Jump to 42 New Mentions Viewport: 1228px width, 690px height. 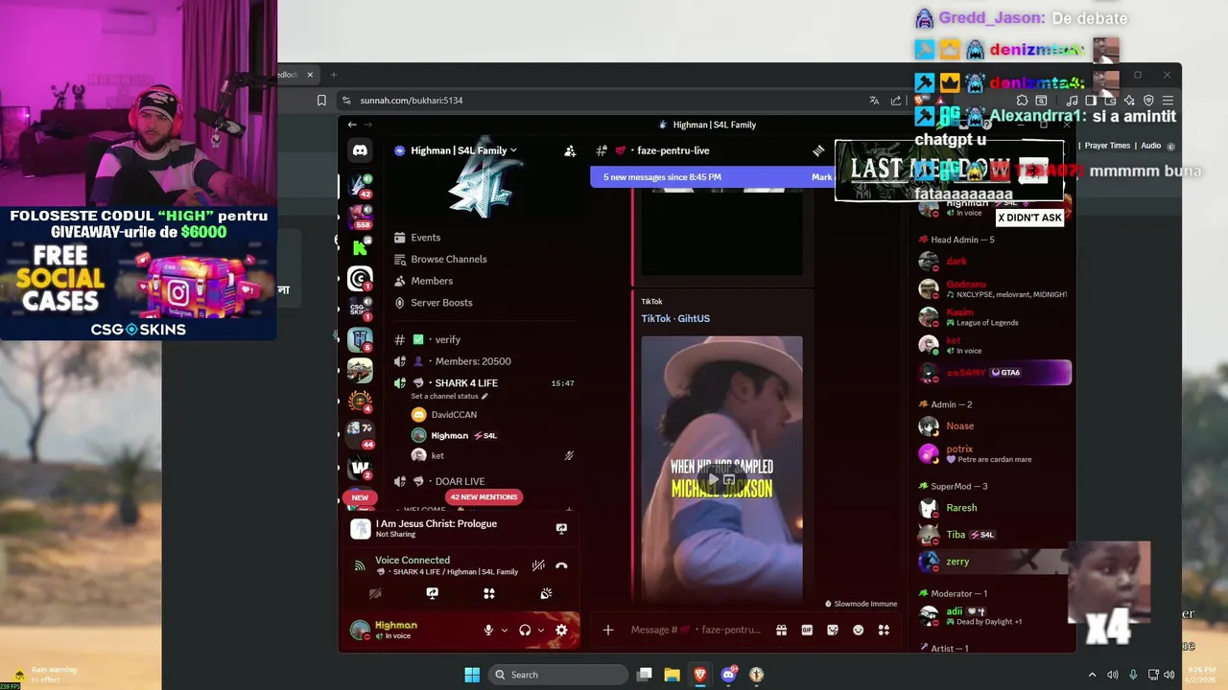tap(484, 496)
